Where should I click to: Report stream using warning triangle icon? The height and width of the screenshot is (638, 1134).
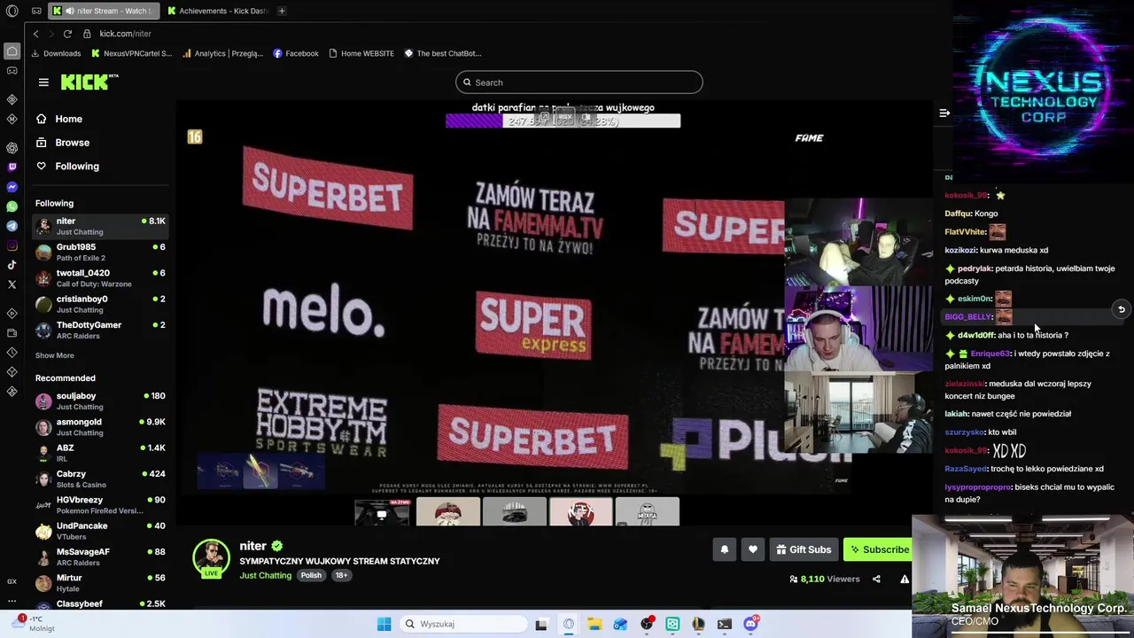coord(905,579)
